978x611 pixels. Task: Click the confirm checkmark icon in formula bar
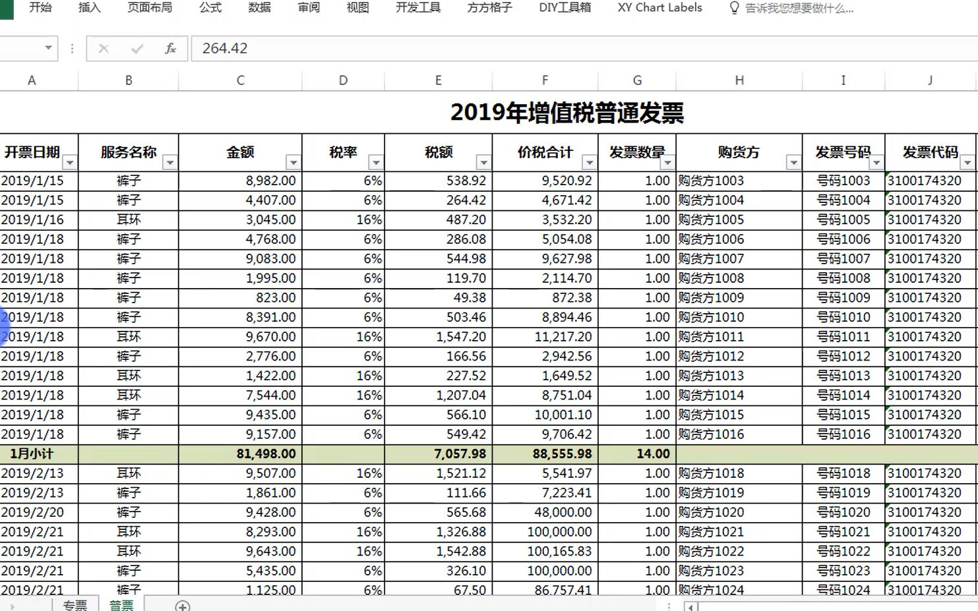tap(137, 49)
